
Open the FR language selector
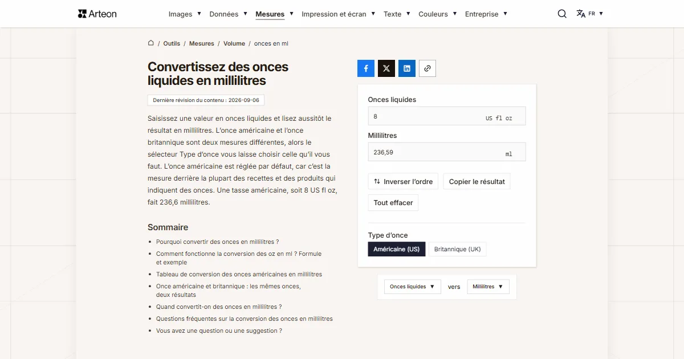click(589, 14)
